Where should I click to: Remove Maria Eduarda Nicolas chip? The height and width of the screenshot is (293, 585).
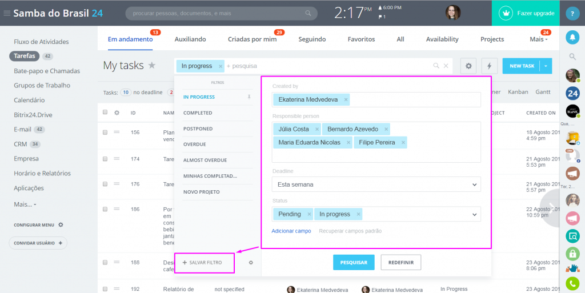tap(348, 142)
